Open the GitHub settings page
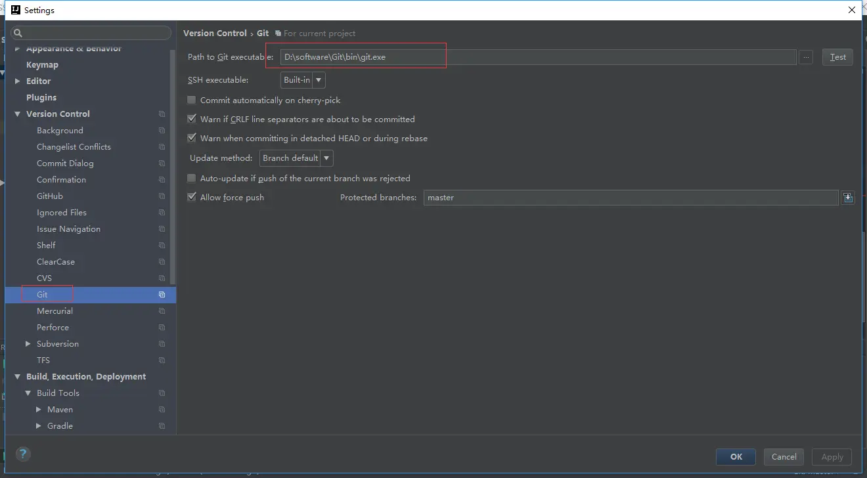This screenshot has width=867, height=478. tap(50, 196)
